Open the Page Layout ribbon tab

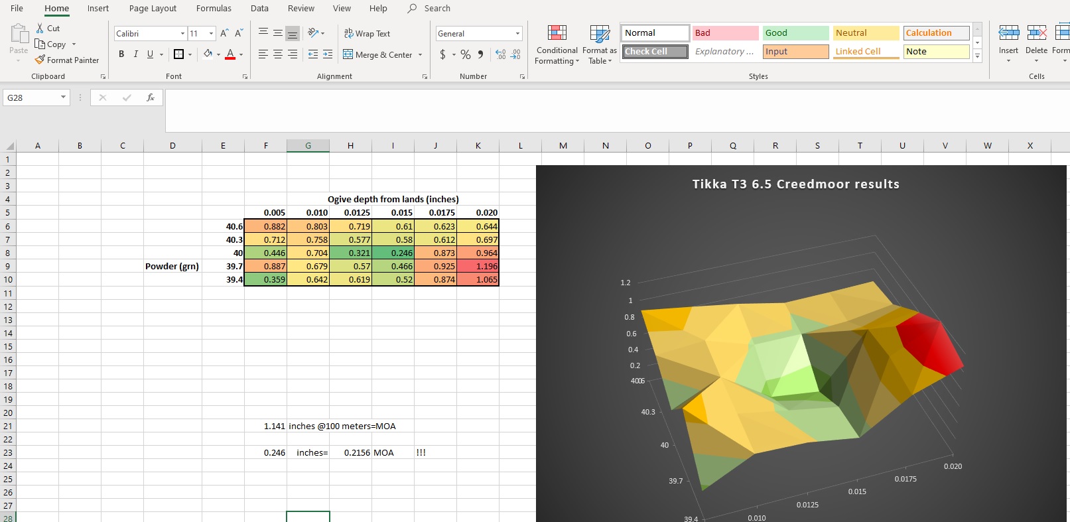pyautogui.click(x=153, y=9)
